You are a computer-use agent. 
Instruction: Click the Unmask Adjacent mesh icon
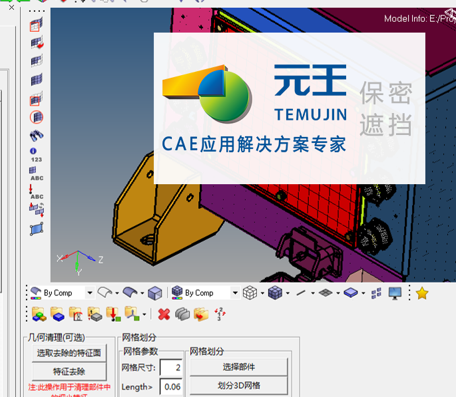37,61
